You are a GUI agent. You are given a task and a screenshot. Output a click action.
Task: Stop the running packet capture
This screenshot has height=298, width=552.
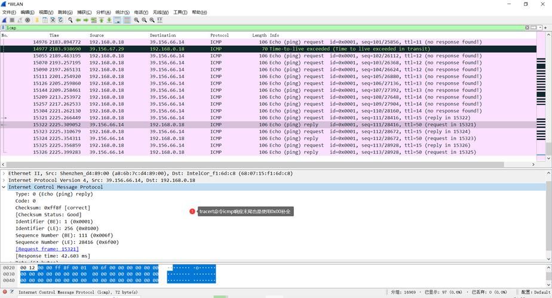point(12,20)
